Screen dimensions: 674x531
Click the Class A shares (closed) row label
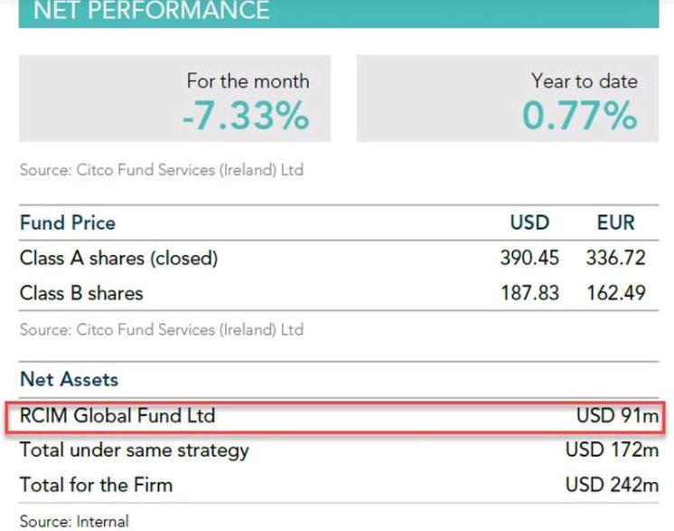pos(118,259)
